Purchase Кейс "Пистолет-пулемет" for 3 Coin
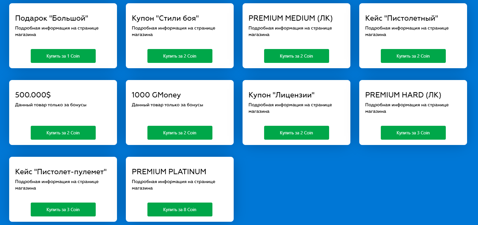This screenshot has height=225, width=478. [x=63, y=210]
